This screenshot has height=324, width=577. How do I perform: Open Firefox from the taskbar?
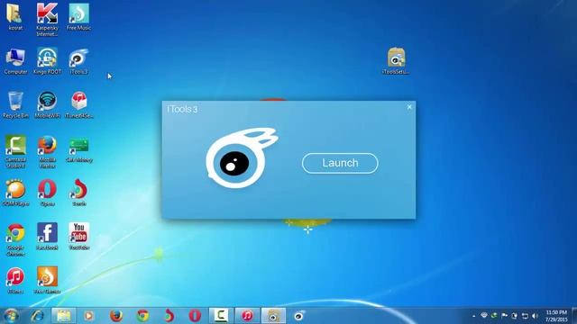pos(116,316)
